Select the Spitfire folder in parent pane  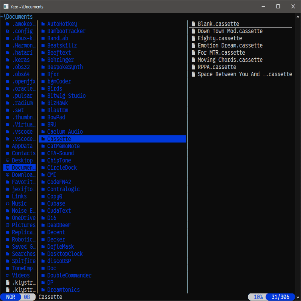point(20,261)
